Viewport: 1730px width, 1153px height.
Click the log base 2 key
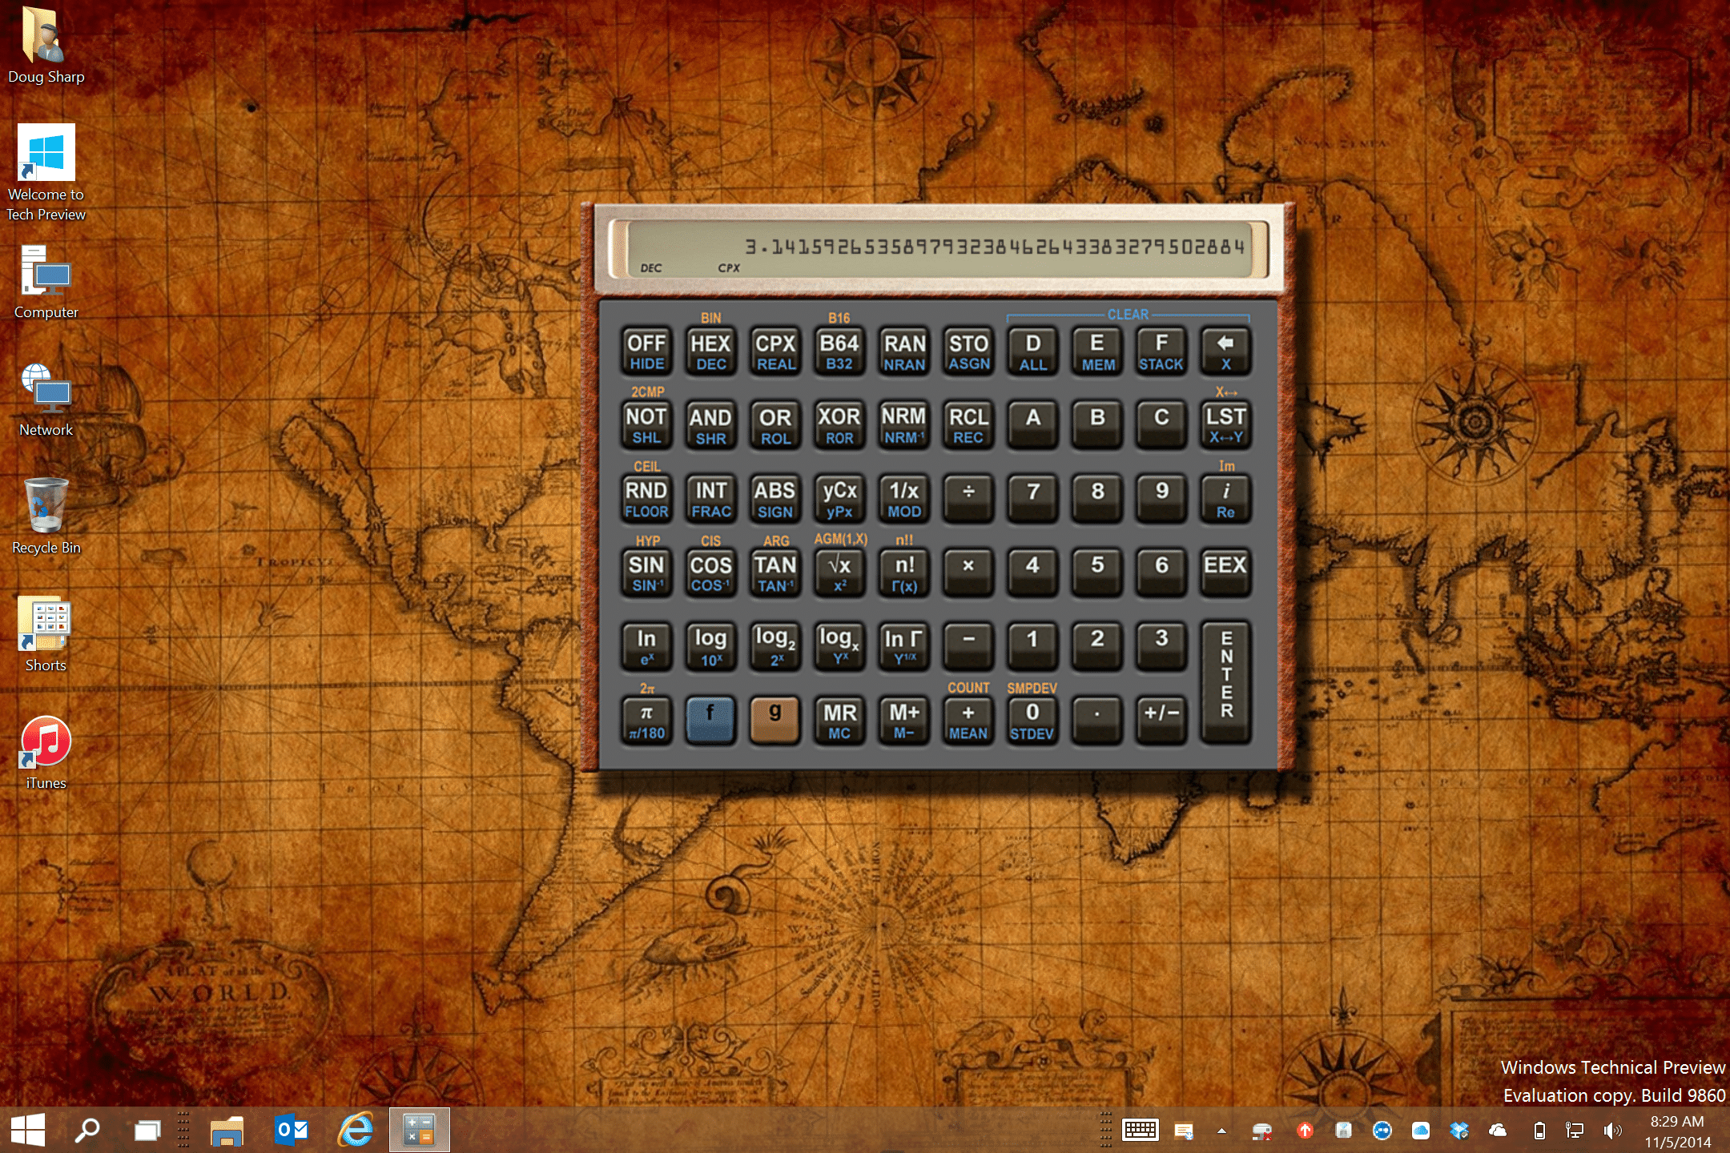pyautogui.click(x=775, y=647)
